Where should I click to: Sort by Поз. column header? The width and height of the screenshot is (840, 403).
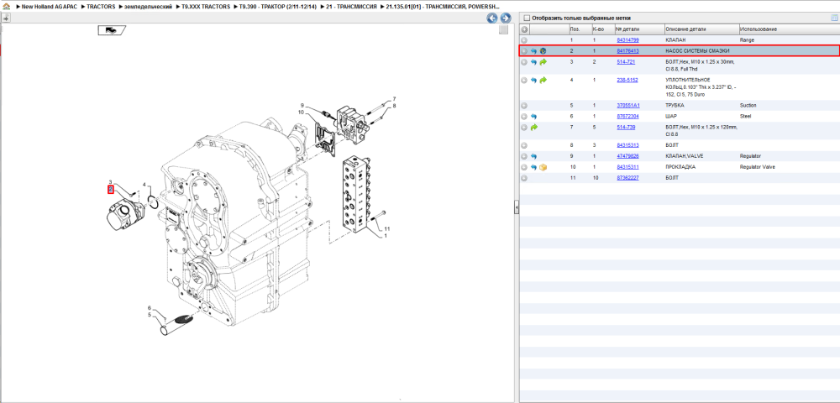pyautogui.click(x=575, y=29)
